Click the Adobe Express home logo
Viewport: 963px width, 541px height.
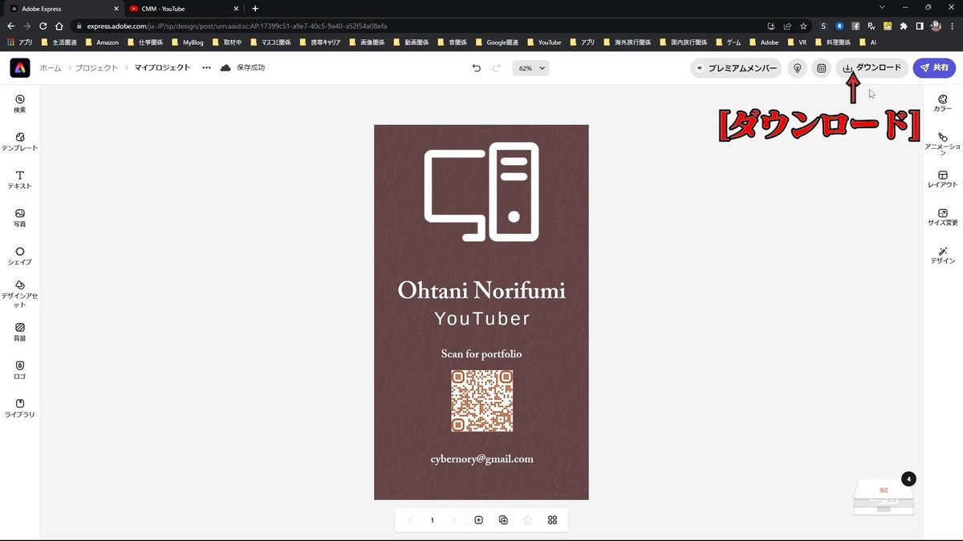(x=20, y=68)
